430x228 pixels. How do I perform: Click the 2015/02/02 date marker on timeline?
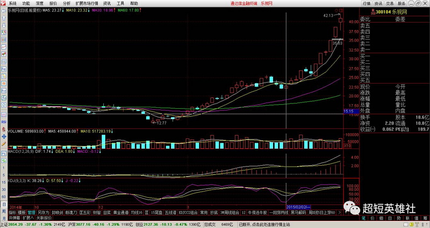(x=298, y=206)
